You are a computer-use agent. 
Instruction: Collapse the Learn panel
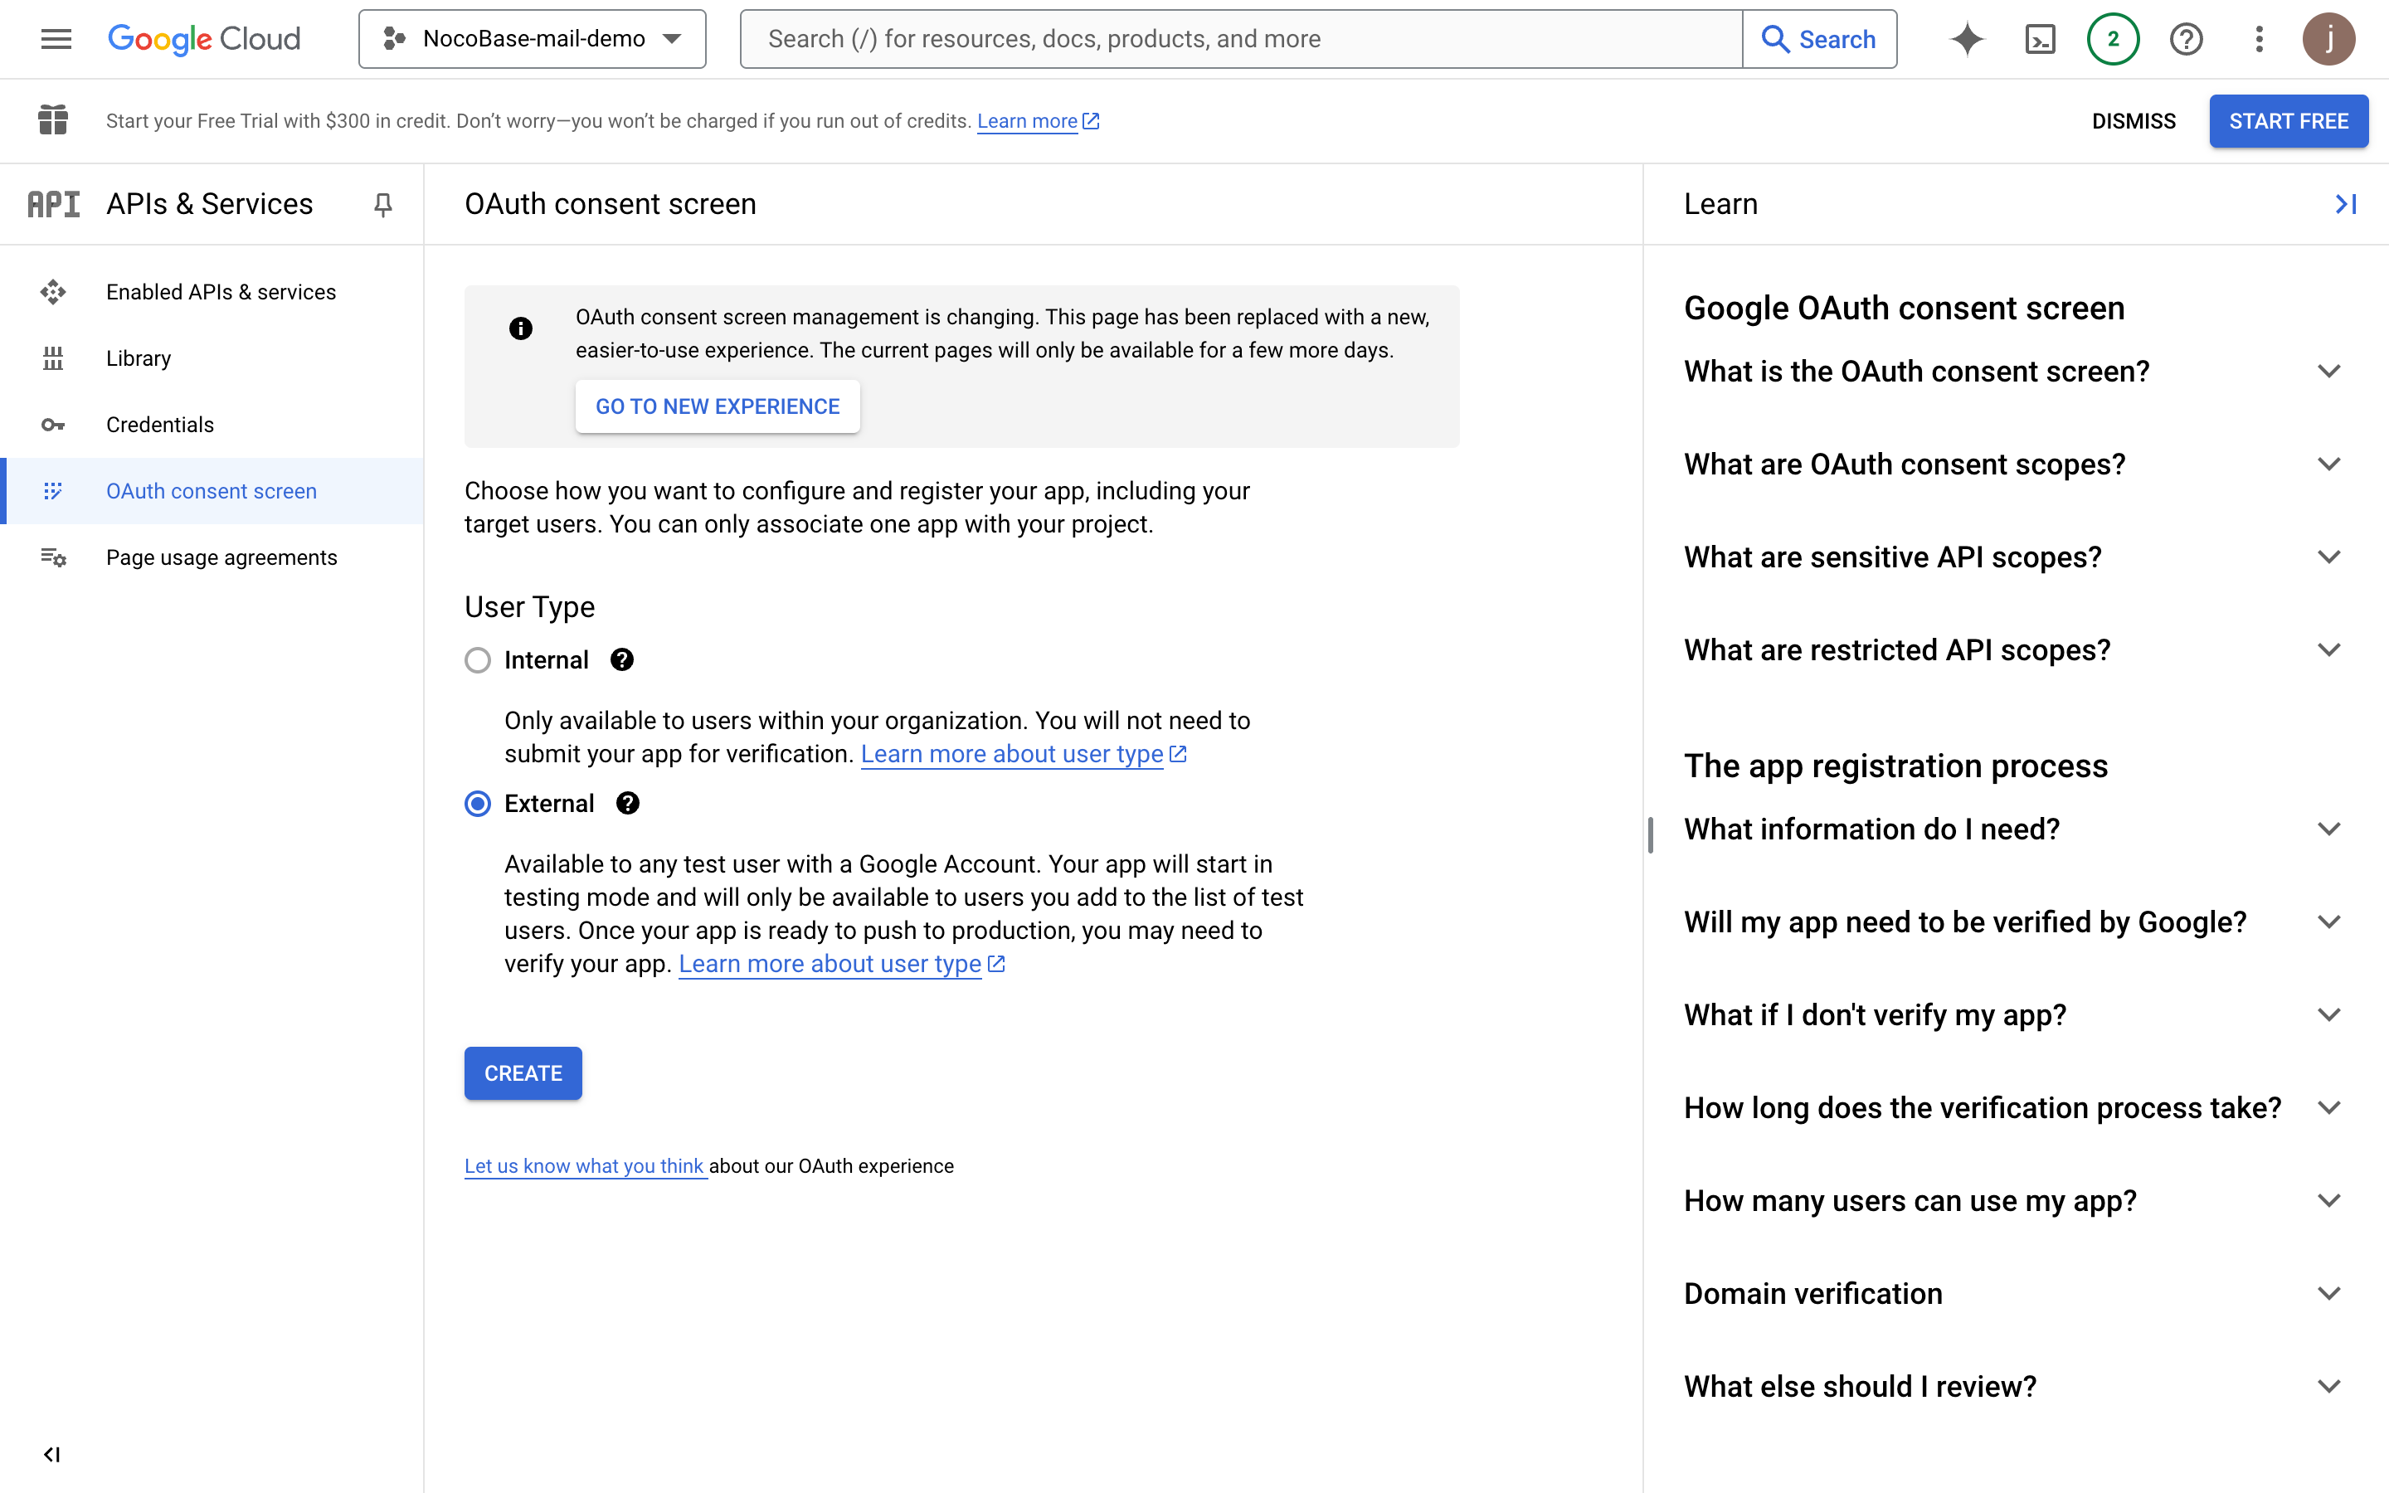point(2346,203)
